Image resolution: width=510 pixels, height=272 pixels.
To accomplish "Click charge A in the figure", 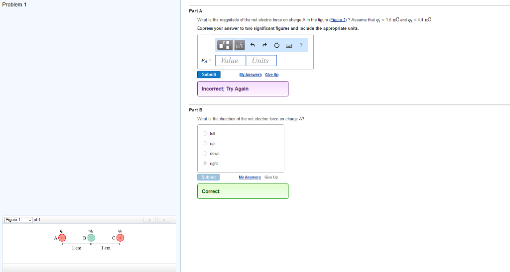I will [x=62, y=238].
